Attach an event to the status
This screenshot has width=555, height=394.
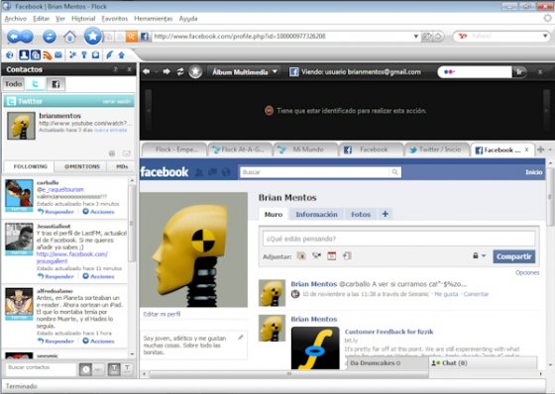tap(331, 255)
